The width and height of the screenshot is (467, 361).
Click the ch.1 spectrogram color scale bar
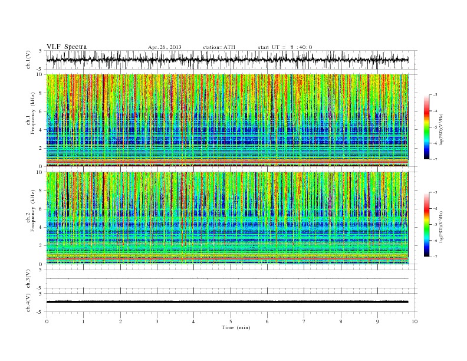coord(426,127)
